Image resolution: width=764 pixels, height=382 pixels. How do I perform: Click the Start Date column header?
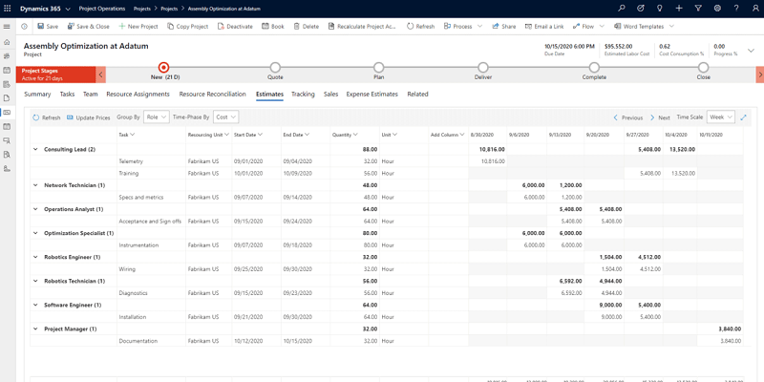pyautogui.click(x=247, y=135)
